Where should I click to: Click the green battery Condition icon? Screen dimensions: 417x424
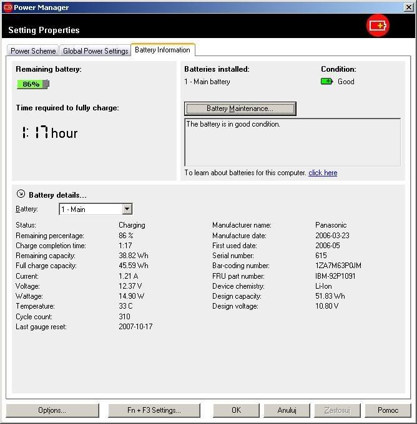click(326, 82)
